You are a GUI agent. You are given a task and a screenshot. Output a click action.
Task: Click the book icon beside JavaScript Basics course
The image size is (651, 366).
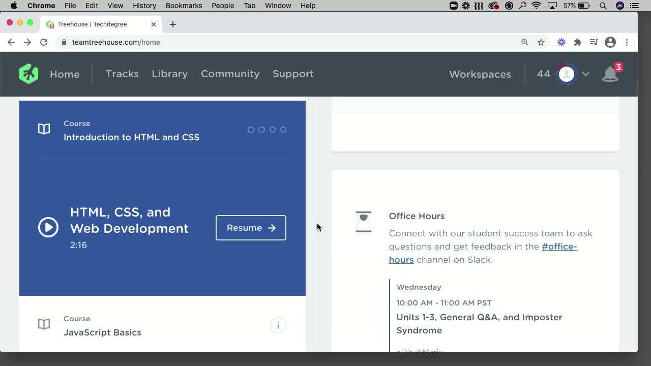pos(44,324)
